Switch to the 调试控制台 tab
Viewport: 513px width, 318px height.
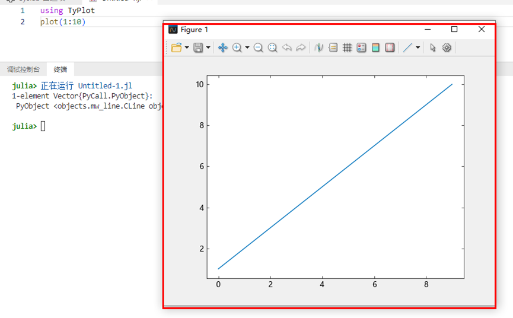click(x=23, y=69)
